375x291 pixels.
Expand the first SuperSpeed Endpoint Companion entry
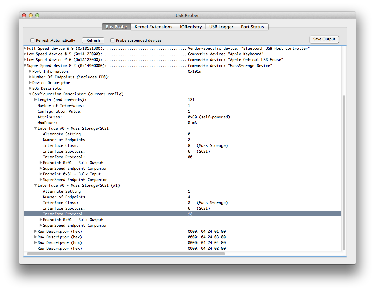[41, 168]
